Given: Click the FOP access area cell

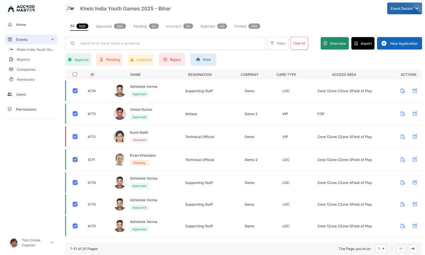Looking at the screenshot, I should pyautogui.click(x=321, y=114).
